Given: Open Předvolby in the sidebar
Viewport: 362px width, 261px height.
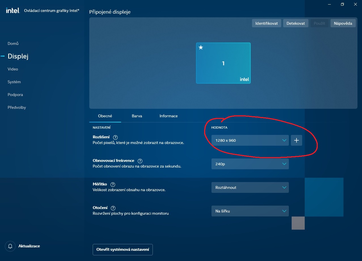Looking at the screenshot, I should [17, 107].
